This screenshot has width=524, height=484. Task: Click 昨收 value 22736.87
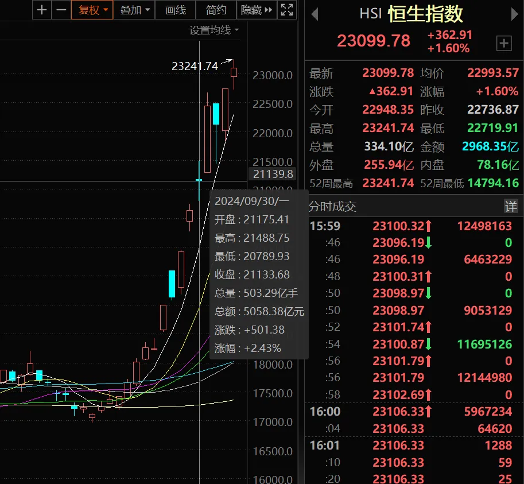492,110
